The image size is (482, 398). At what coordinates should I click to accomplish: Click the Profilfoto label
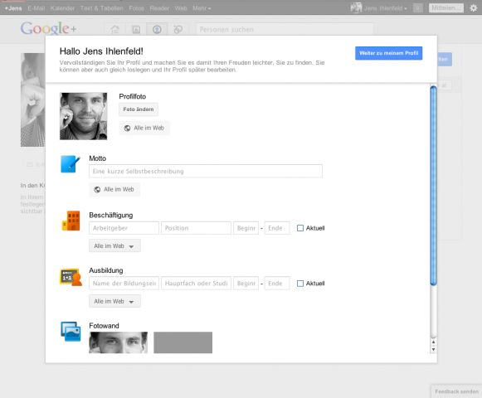click(x=133, y=96)
